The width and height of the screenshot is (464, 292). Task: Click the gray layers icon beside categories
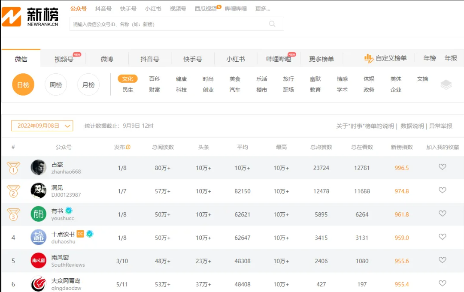coord(446,84)
